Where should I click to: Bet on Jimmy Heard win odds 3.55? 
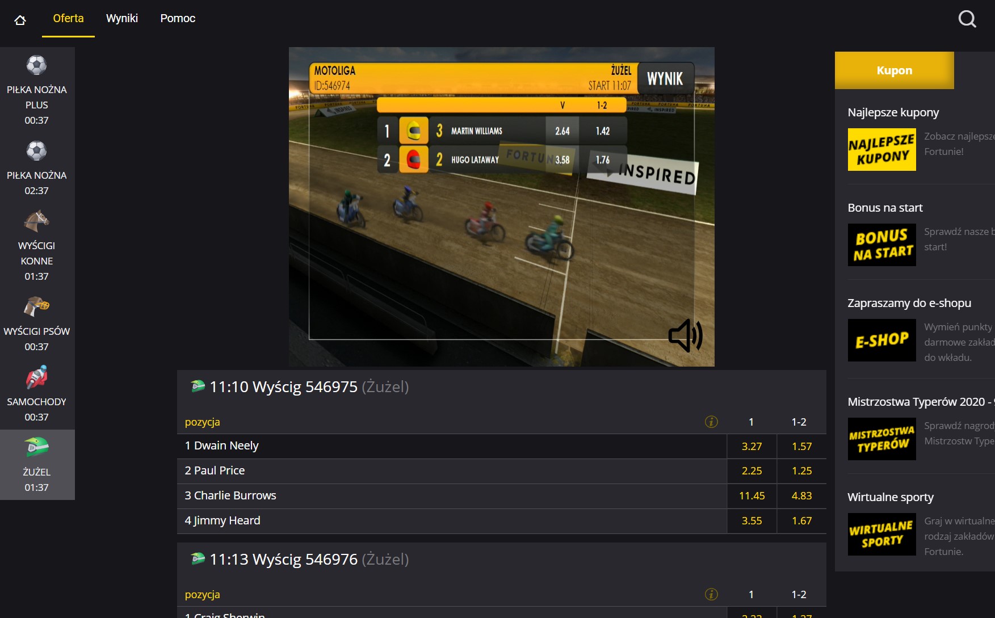tap(752, 521)
